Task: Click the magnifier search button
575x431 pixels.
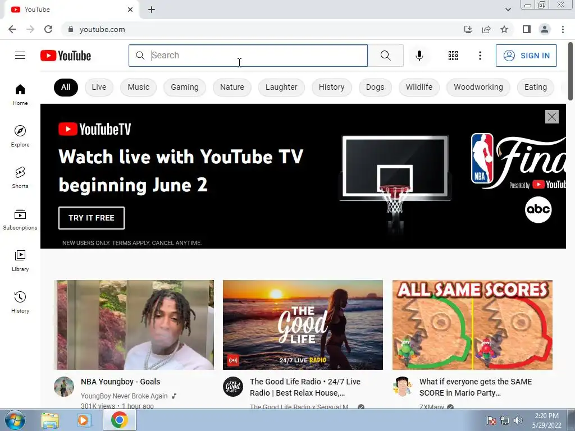Action: point(385,56)
